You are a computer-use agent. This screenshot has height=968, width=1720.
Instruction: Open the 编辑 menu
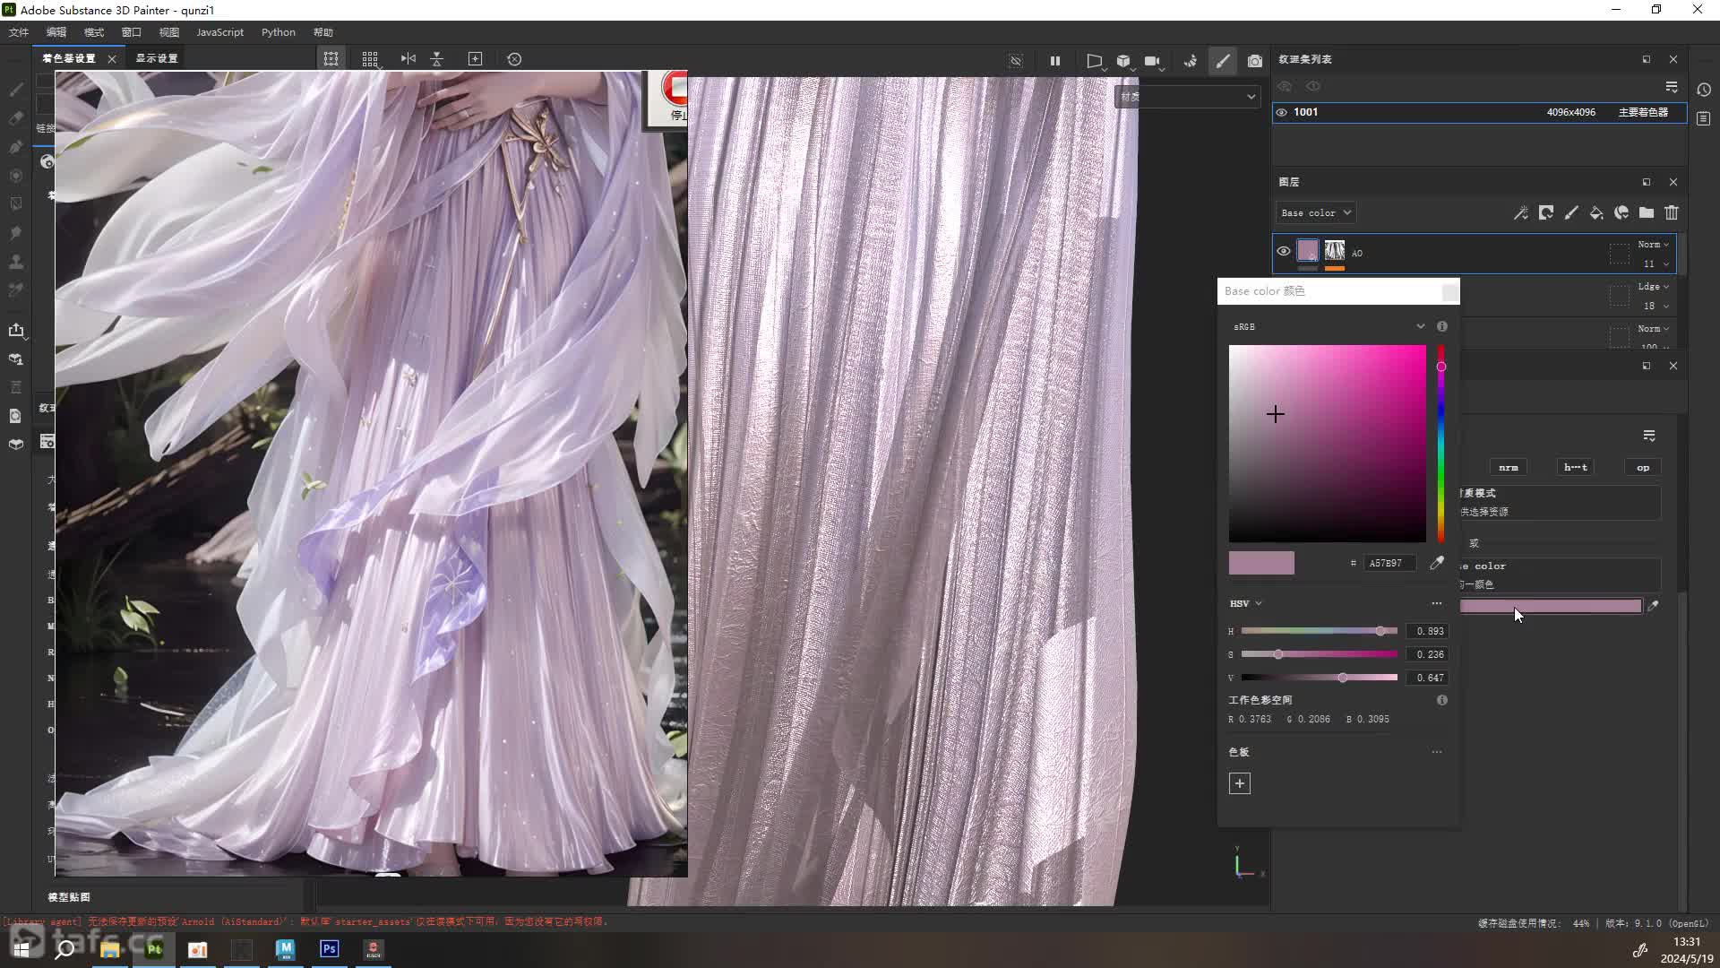click(56, 32)
